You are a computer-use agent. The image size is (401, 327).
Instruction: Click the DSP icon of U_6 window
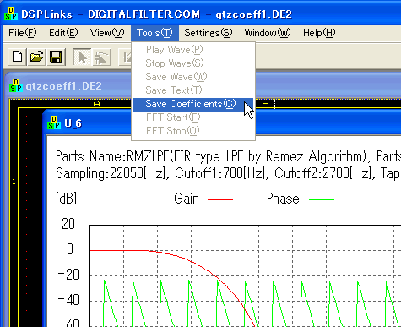[x=54, y=123]
